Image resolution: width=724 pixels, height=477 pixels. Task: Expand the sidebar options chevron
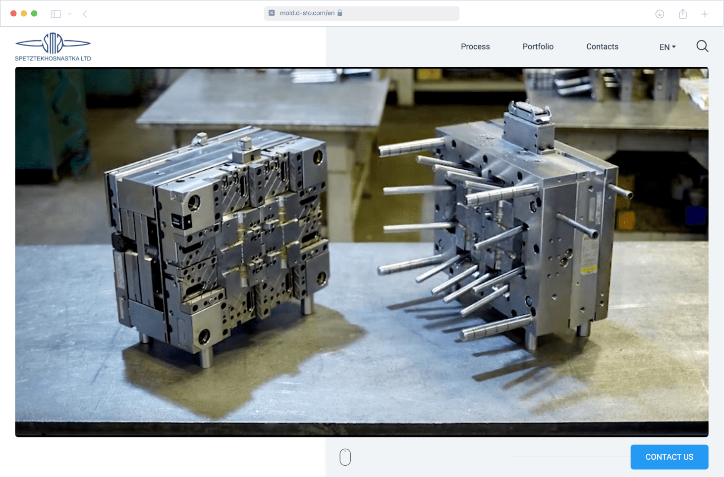pos(70,14)
